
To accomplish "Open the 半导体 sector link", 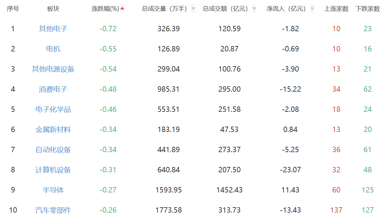I will click(x=53, y=190).
